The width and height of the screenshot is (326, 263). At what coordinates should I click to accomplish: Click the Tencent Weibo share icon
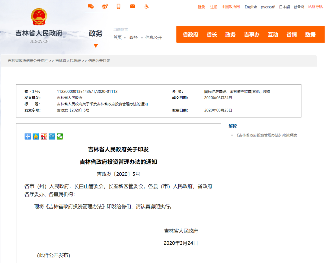click(x=52, y=136)
